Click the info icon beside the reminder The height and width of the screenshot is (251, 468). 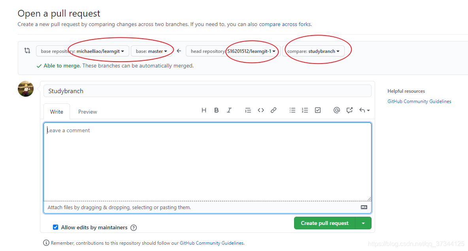(46, 243)
